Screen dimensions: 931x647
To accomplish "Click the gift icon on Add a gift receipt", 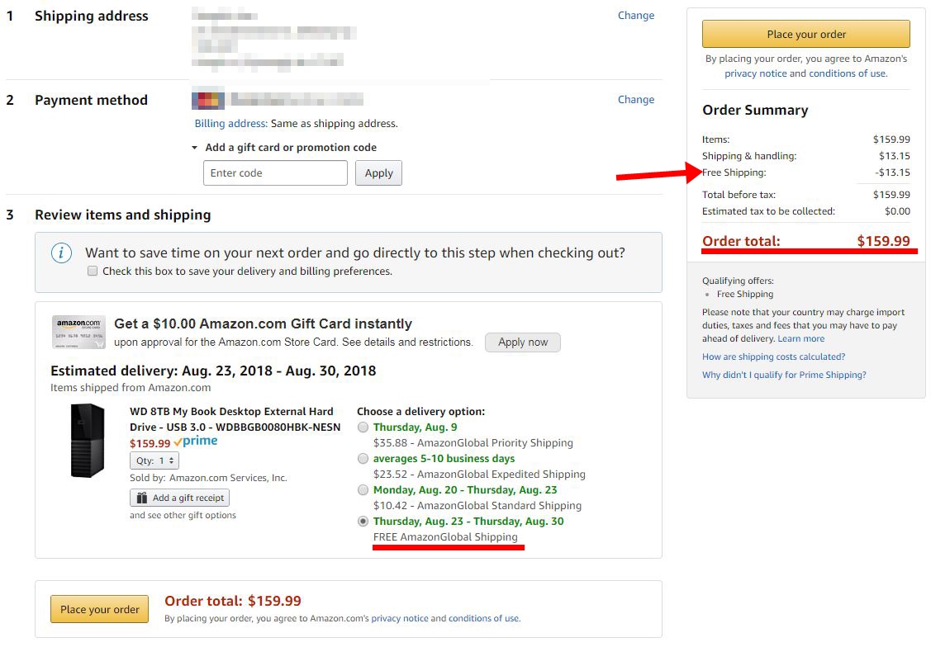I will coord(142,498).
